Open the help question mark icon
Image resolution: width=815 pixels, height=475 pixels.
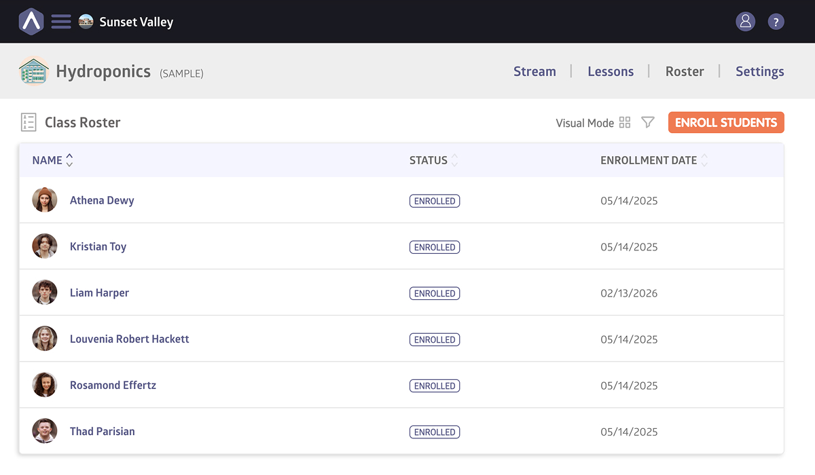click(x=776, y=22)
